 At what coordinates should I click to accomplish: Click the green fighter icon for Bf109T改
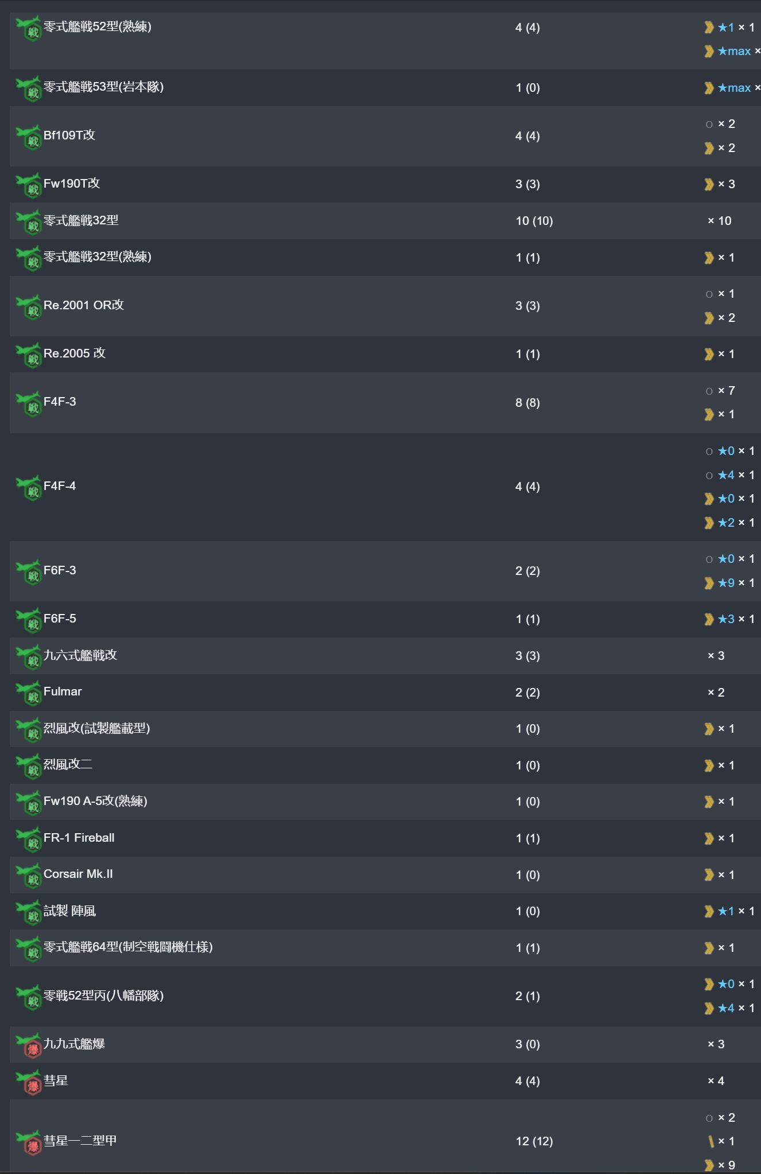pyautogui.click(x=29, y=138)
